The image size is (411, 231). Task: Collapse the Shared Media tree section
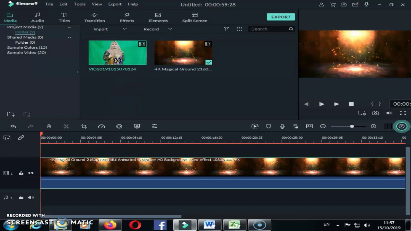pos(69,38)
